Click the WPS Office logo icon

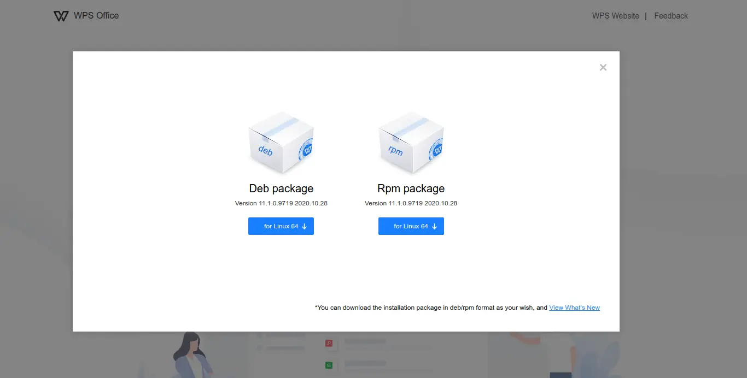[61, 16]
